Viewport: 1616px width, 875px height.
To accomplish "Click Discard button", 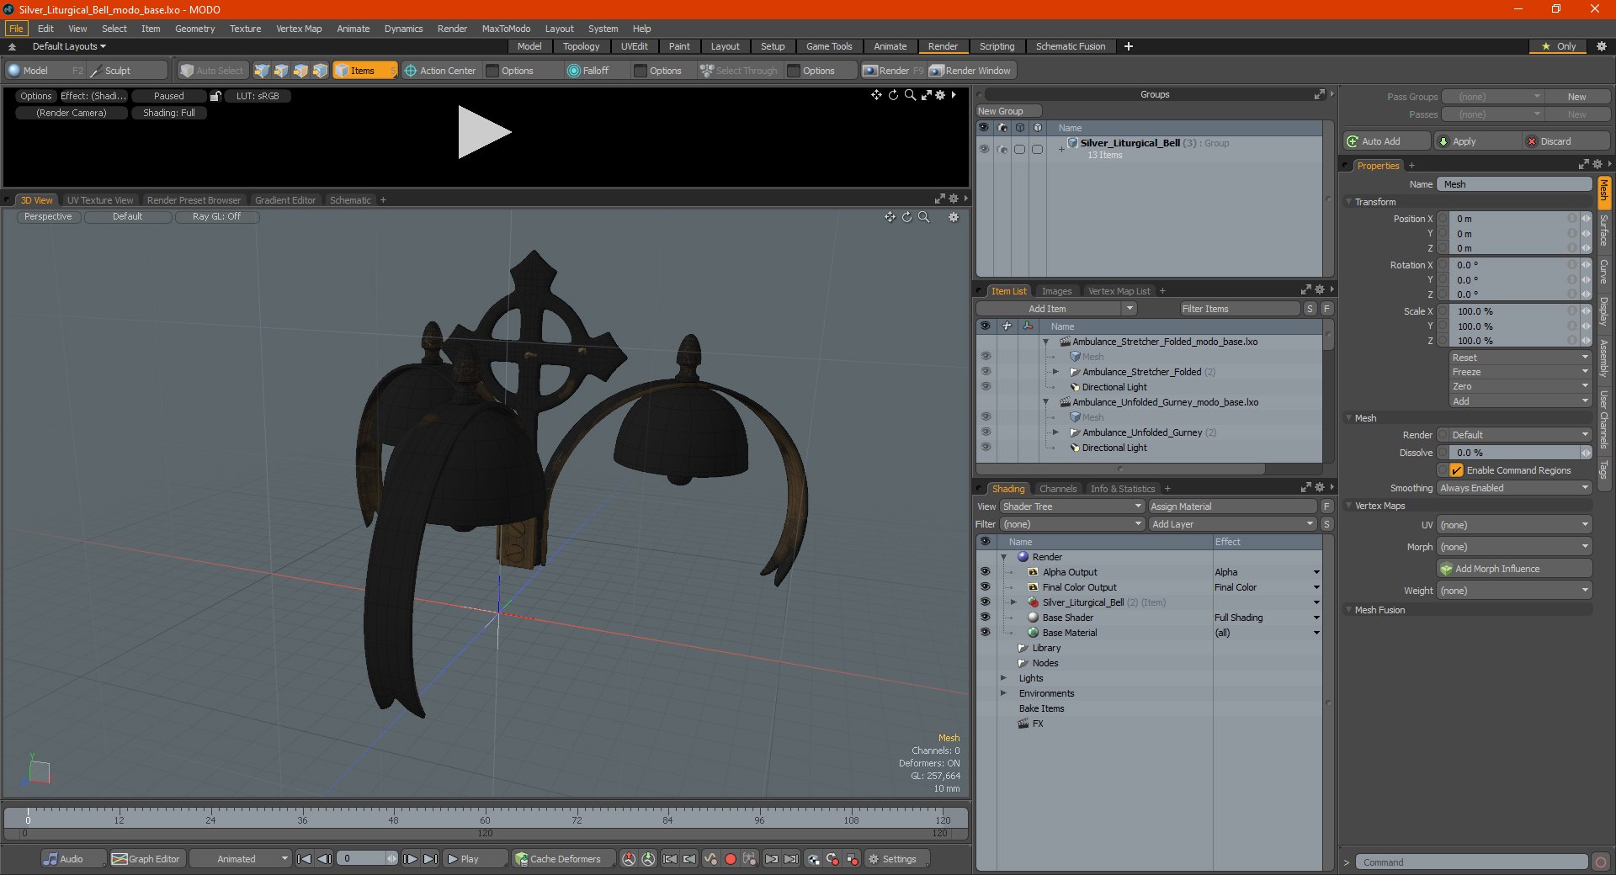I will (1567, 141).
